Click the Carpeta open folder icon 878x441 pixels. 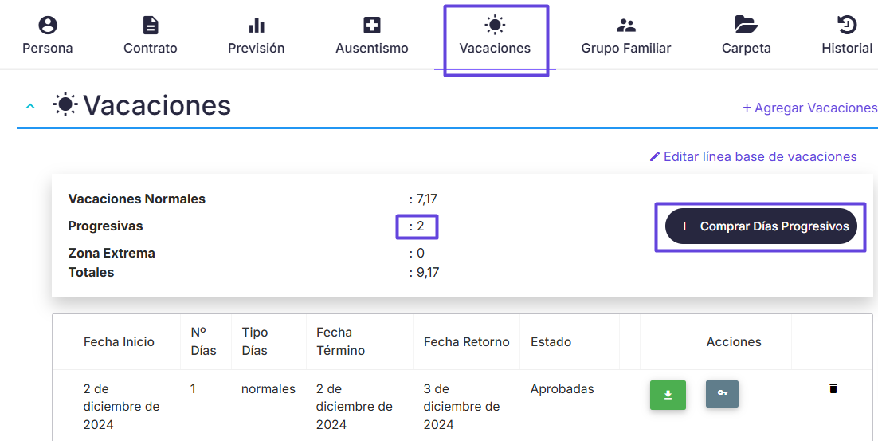(746, 26)
